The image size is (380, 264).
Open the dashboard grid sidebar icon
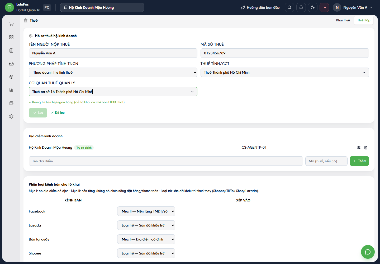(x=11, y=37)
